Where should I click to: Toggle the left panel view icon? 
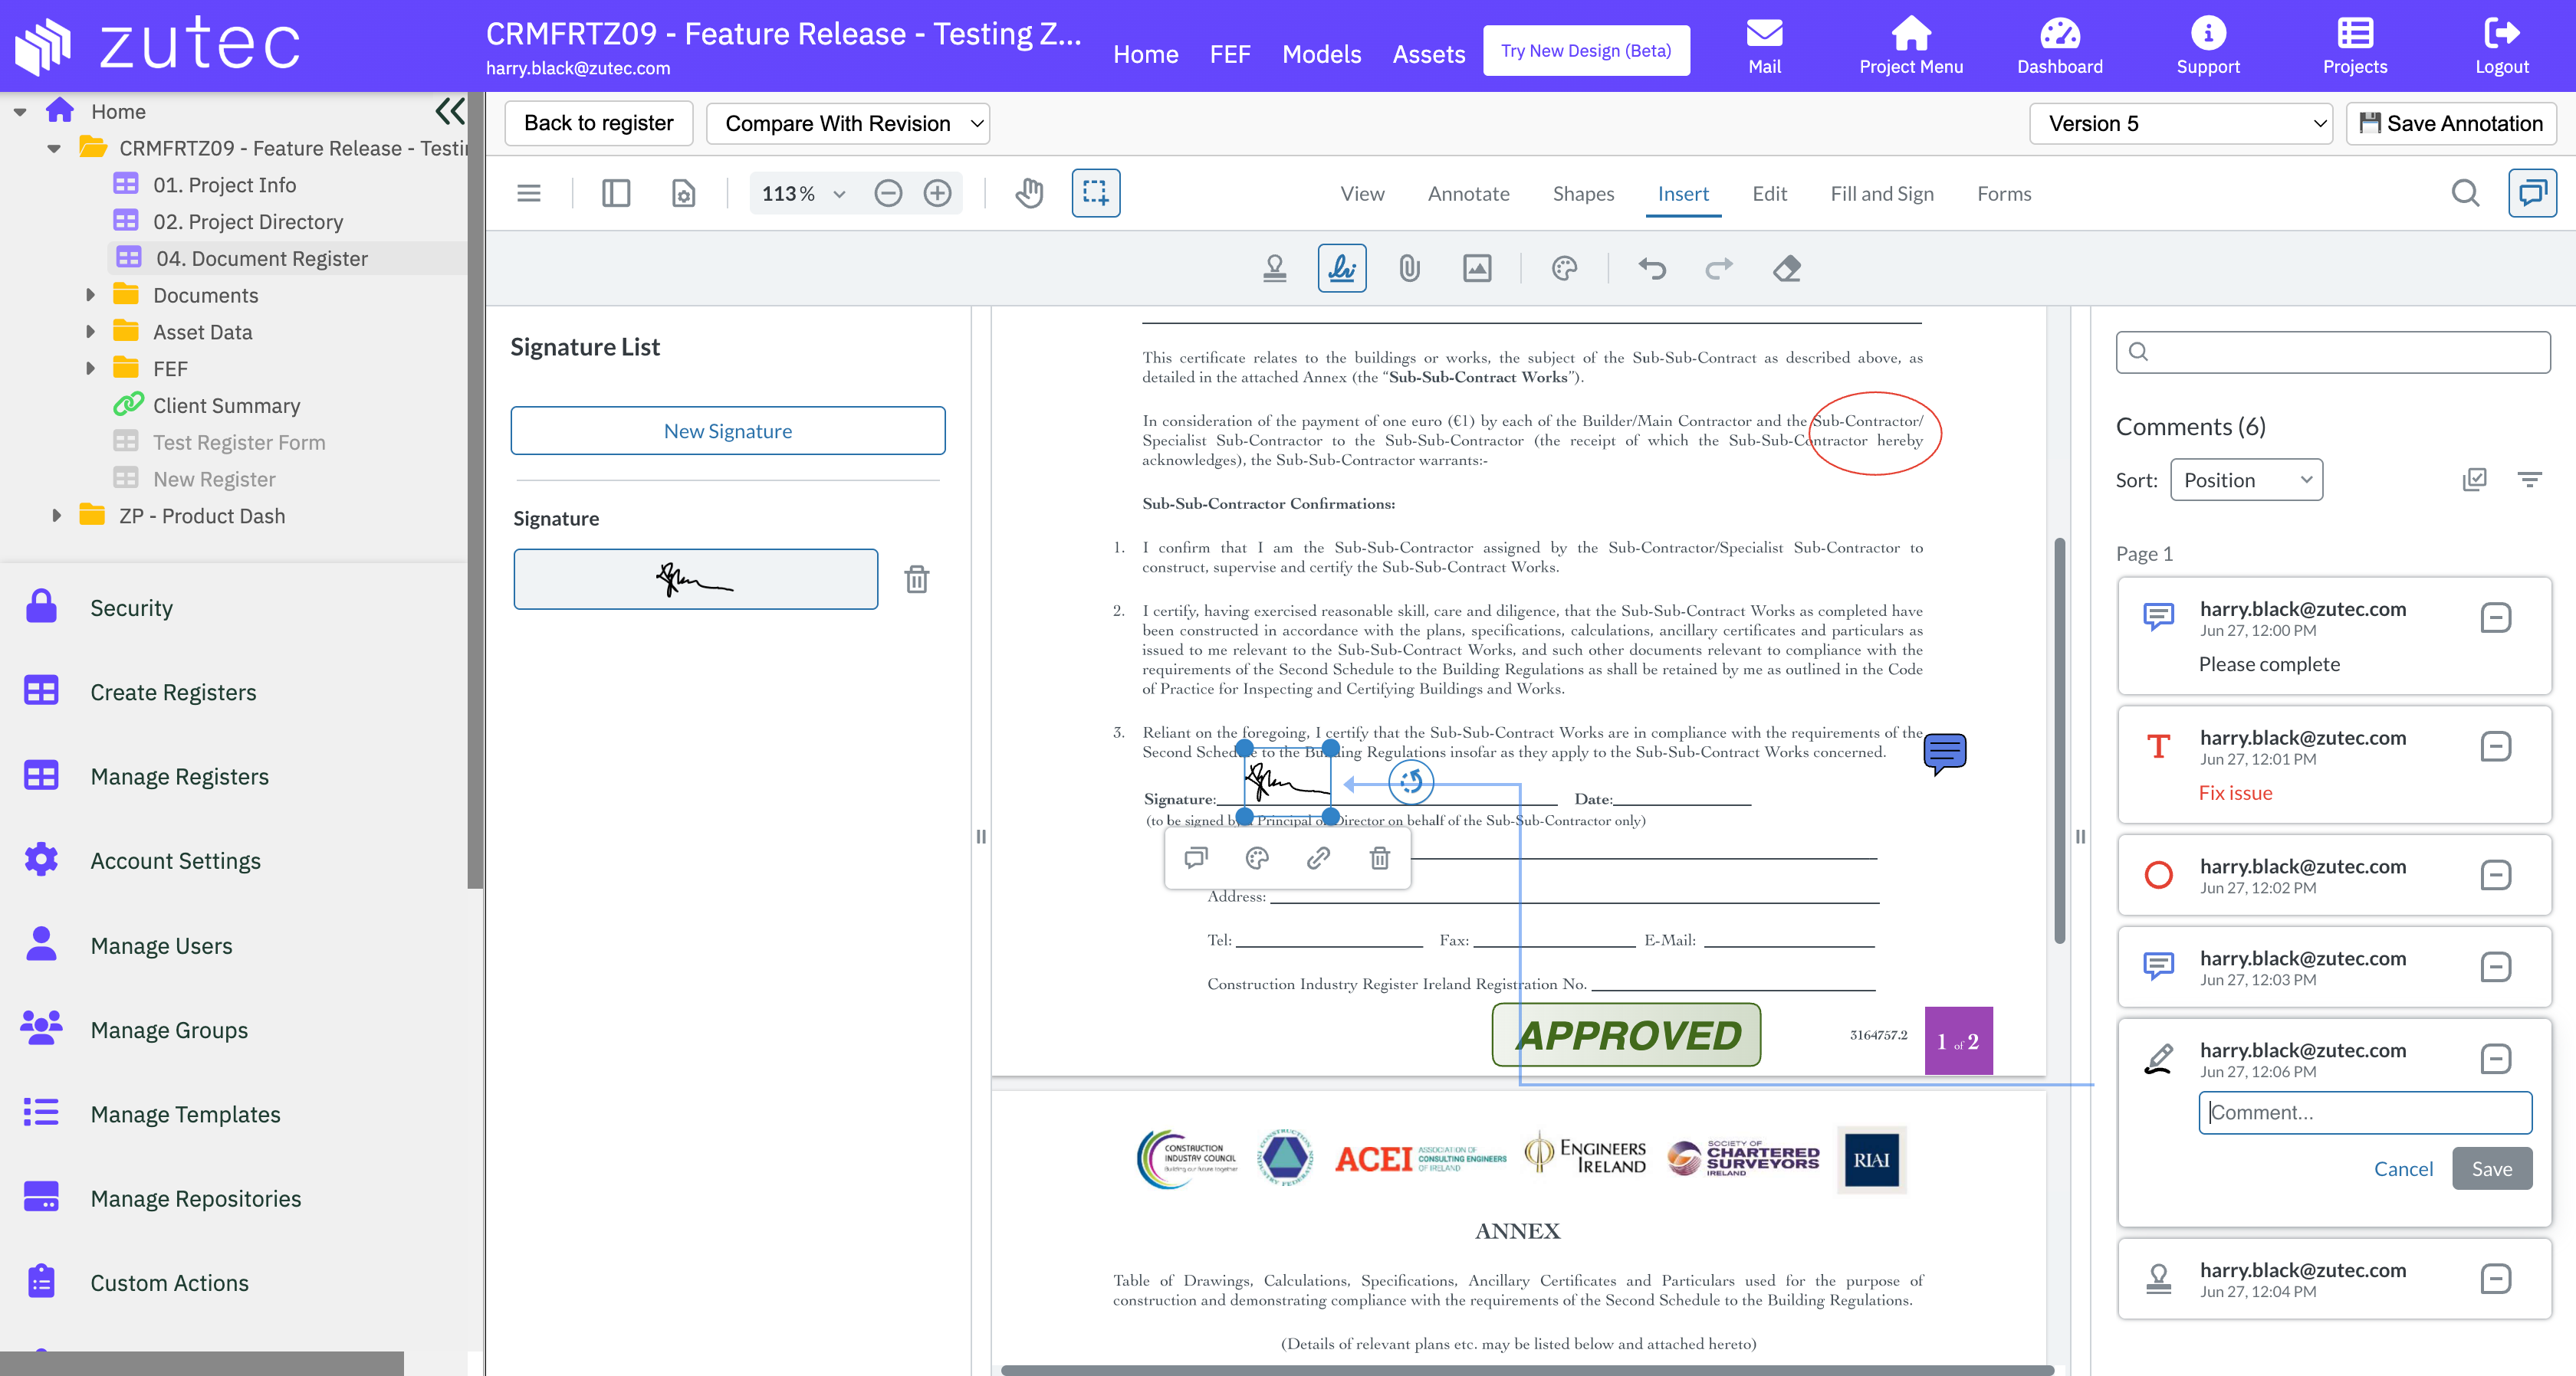click(616, 193)
